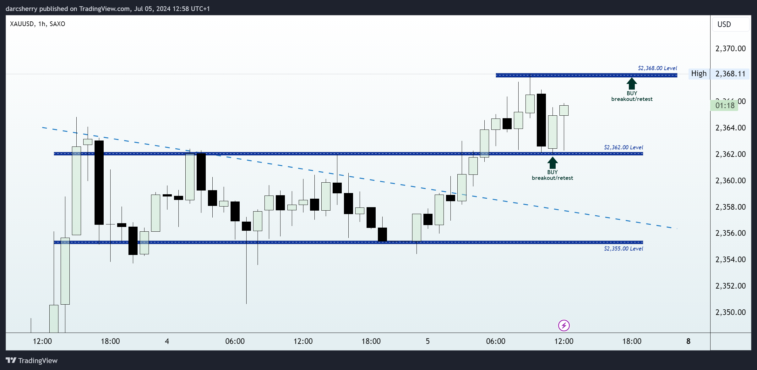The height and width of the screenshot is (370, 757).
Task: Click the upper BUY breakout/retest annotation text
Action: pyautogui.click(x=632, y=96)
